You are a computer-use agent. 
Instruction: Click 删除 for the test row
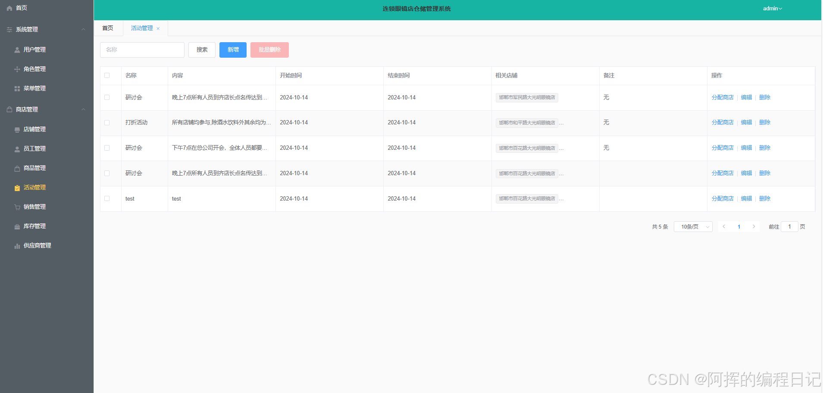765,198
